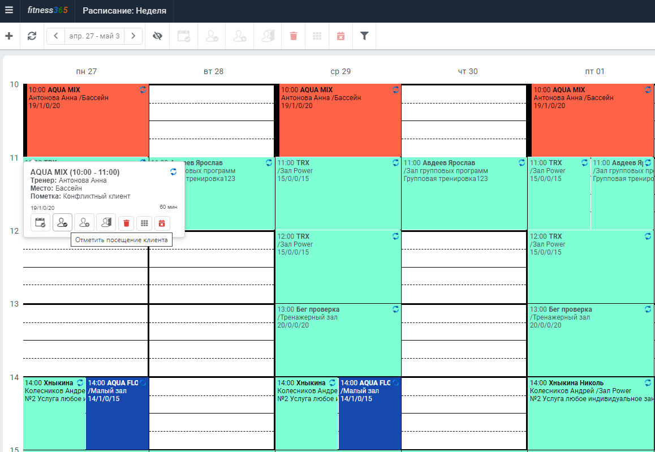
Task: Go to the next week
Action: click(x=133, y=36)
